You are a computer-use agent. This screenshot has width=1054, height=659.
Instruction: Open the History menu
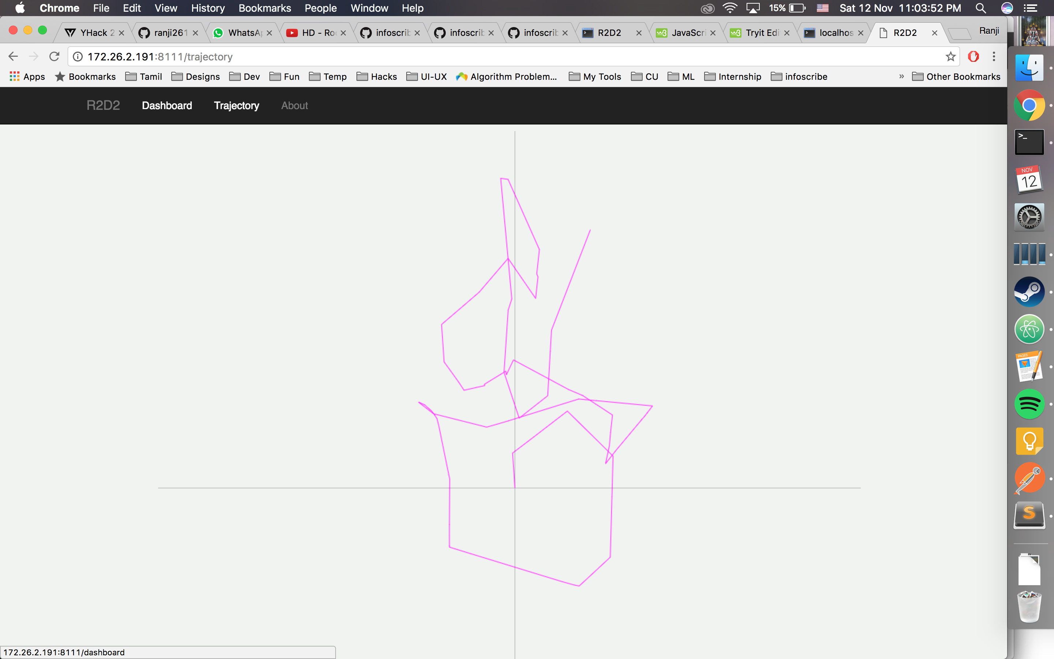(208, 8)
